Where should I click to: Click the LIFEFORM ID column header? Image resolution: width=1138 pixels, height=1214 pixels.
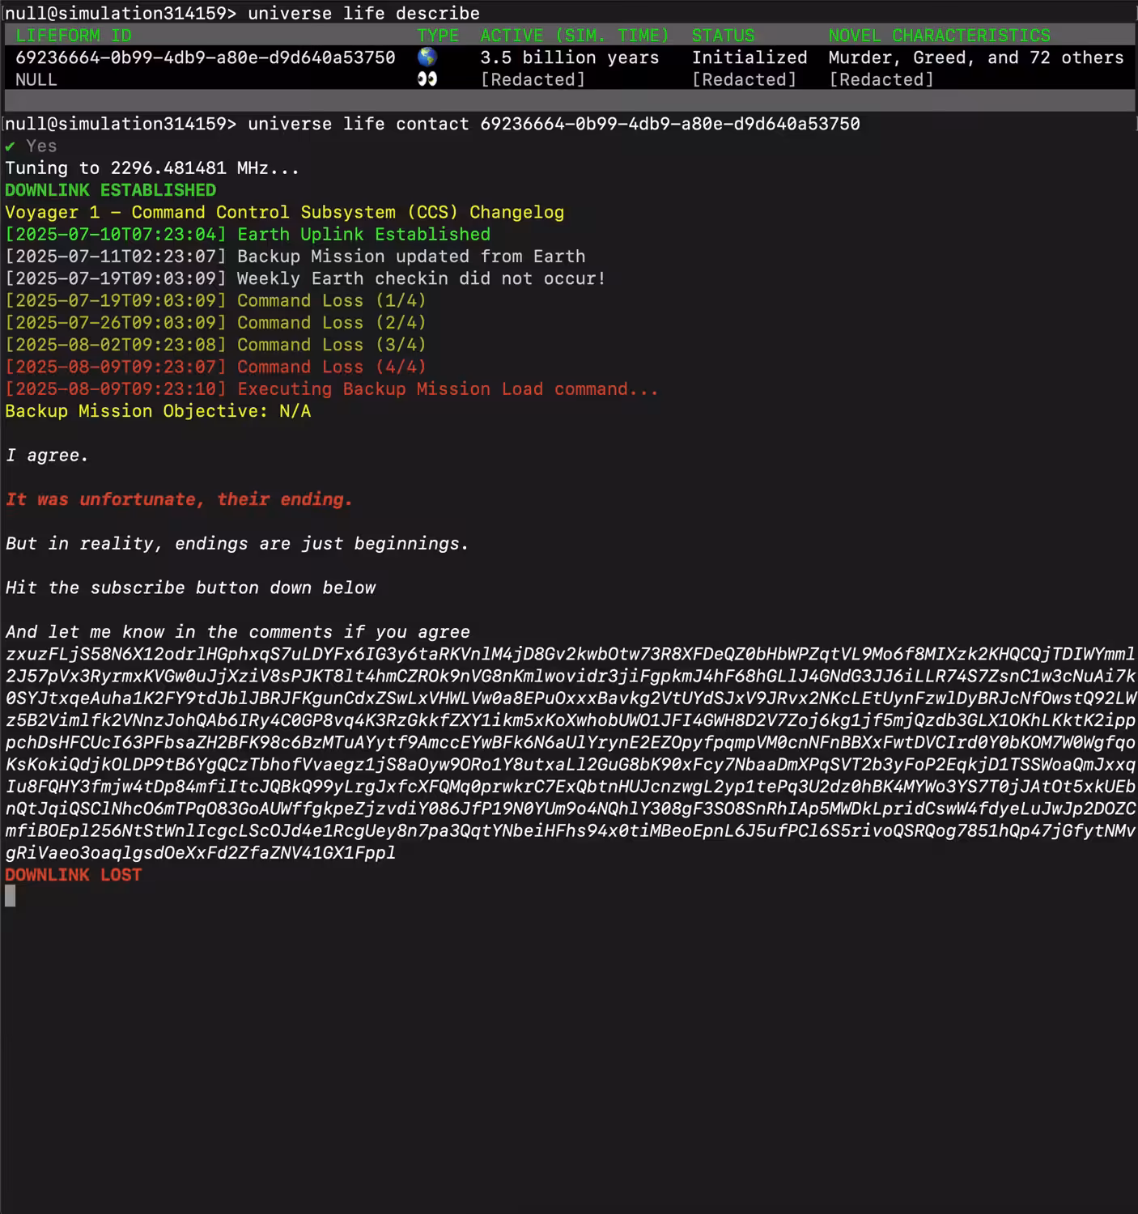[74, 36]
